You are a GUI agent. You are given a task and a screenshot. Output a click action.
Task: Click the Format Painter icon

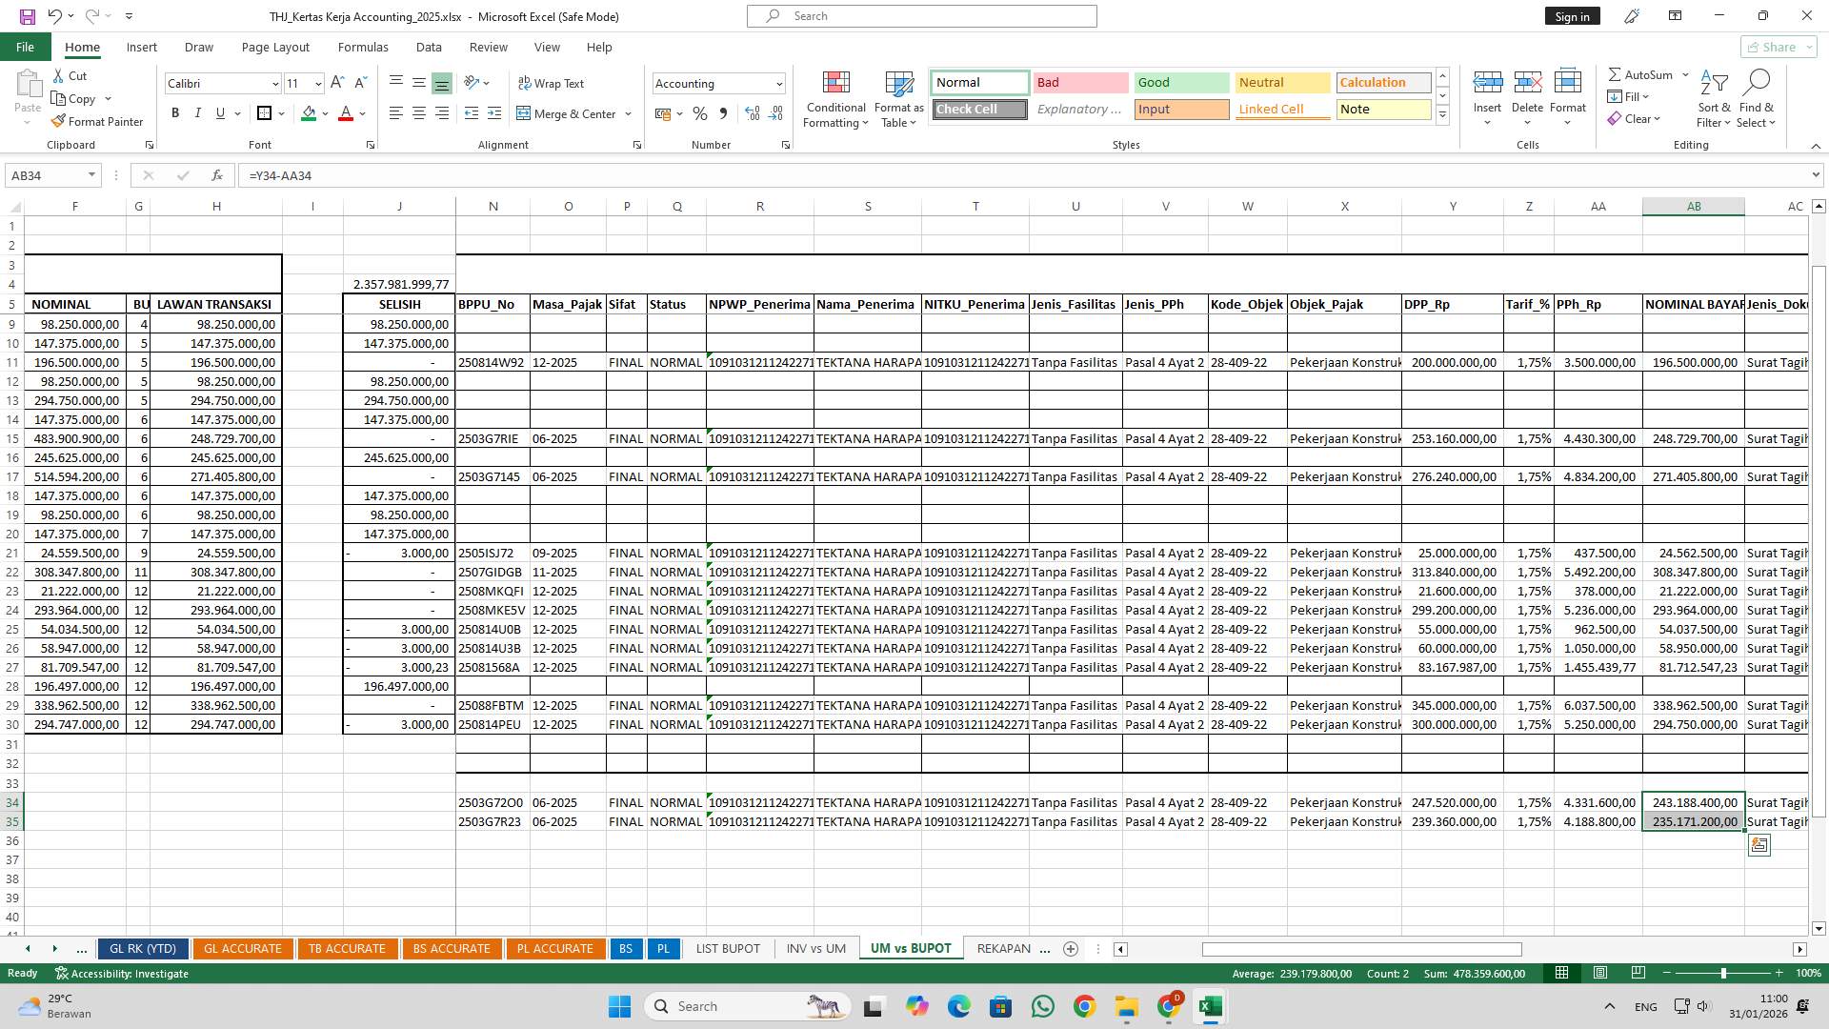(x=59, y=122)
